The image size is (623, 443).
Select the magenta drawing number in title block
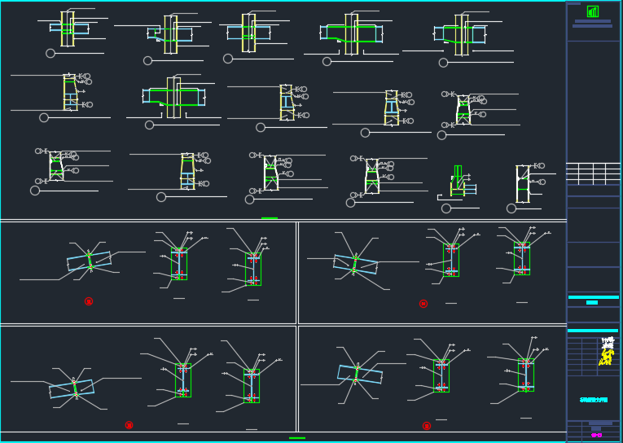coord(596,436)
